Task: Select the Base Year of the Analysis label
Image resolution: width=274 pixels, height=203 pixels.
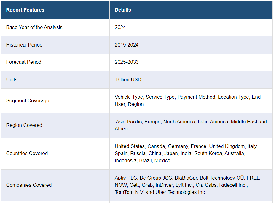Action: click(34, 27)
